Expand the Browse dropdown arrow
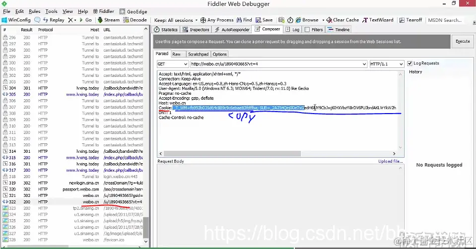Screen dimensions: 476x249 click(x=323, y=20)
